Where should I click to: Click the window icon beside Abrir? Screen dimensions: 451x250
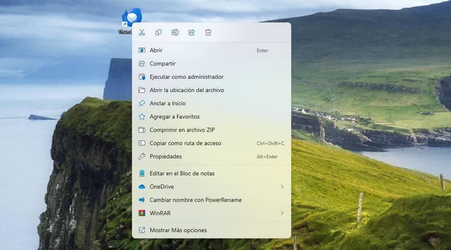(142, 50)
